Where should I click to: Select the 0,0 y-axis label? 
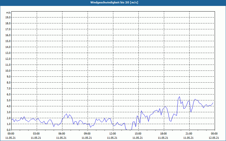(9, 130)
